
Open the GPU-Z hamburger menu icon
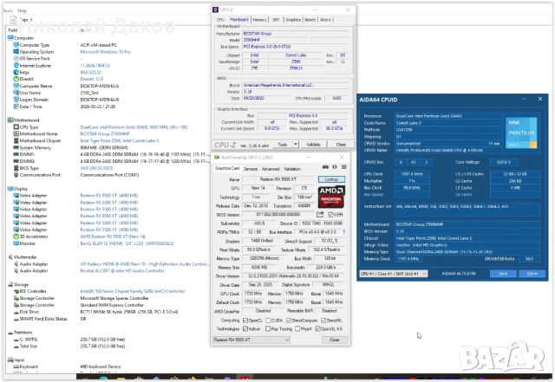344,167
